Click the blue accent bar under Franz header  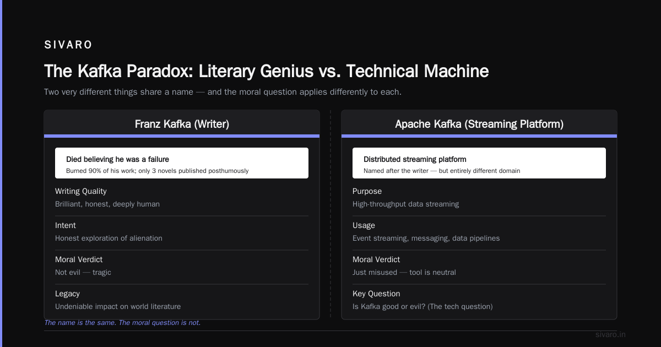[182, 136]
